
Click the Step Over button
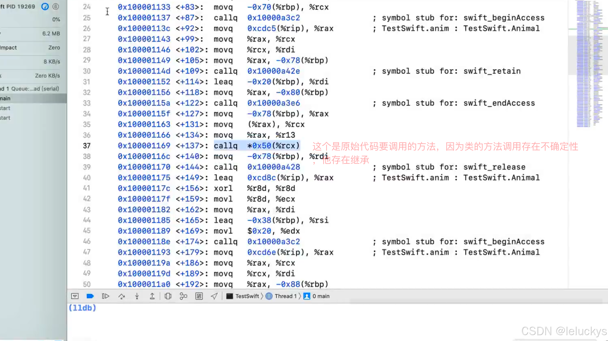(121, 296)
